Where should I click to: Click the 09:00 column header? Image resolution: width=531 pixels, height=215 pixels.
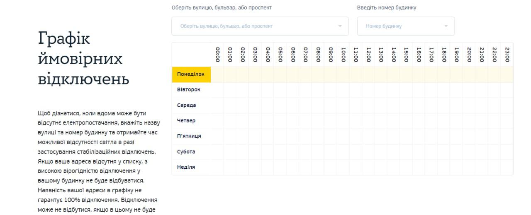[331, 55]
